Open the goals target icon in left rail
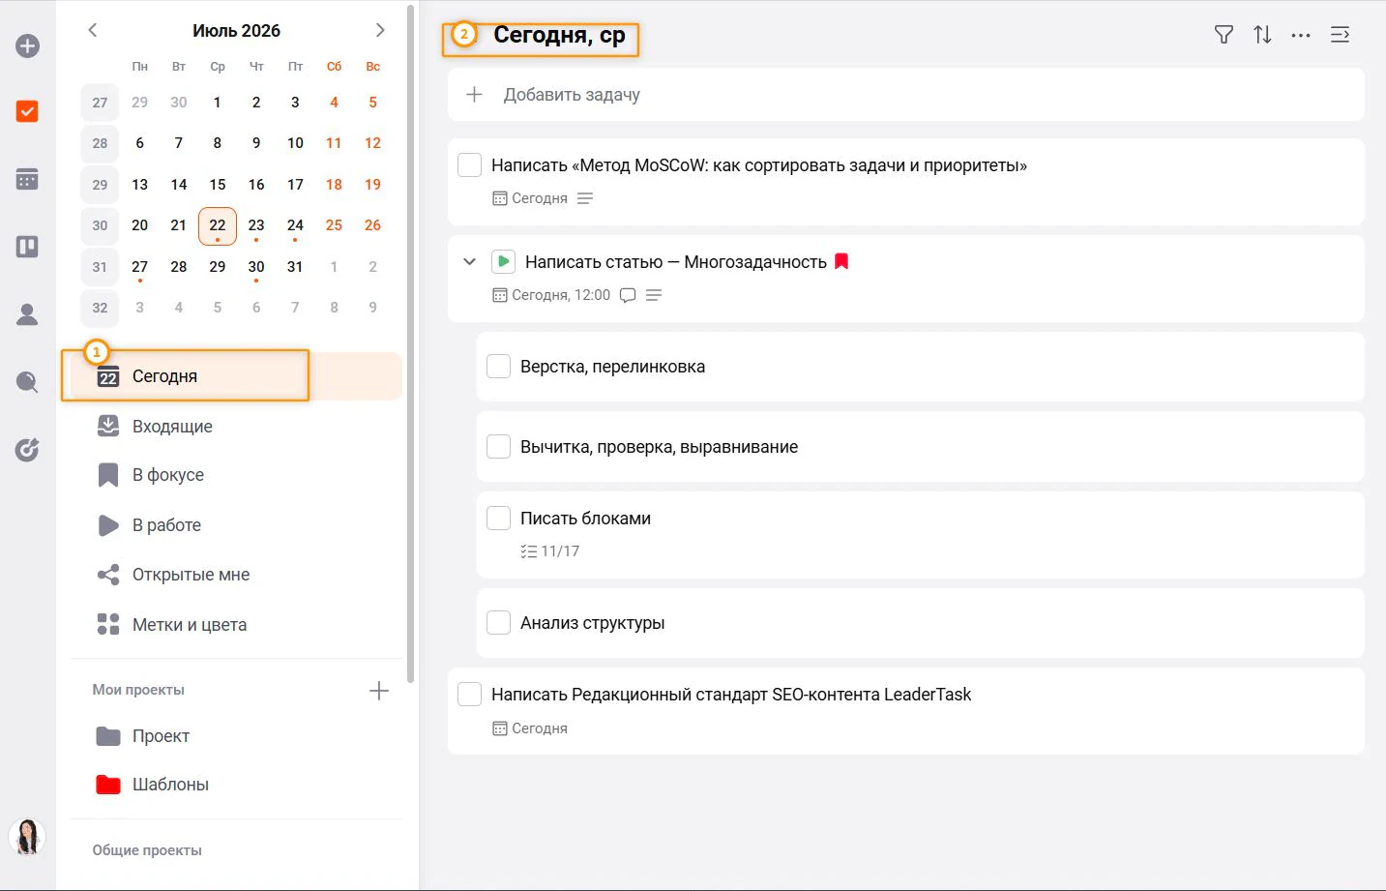 tap(27, 449)
